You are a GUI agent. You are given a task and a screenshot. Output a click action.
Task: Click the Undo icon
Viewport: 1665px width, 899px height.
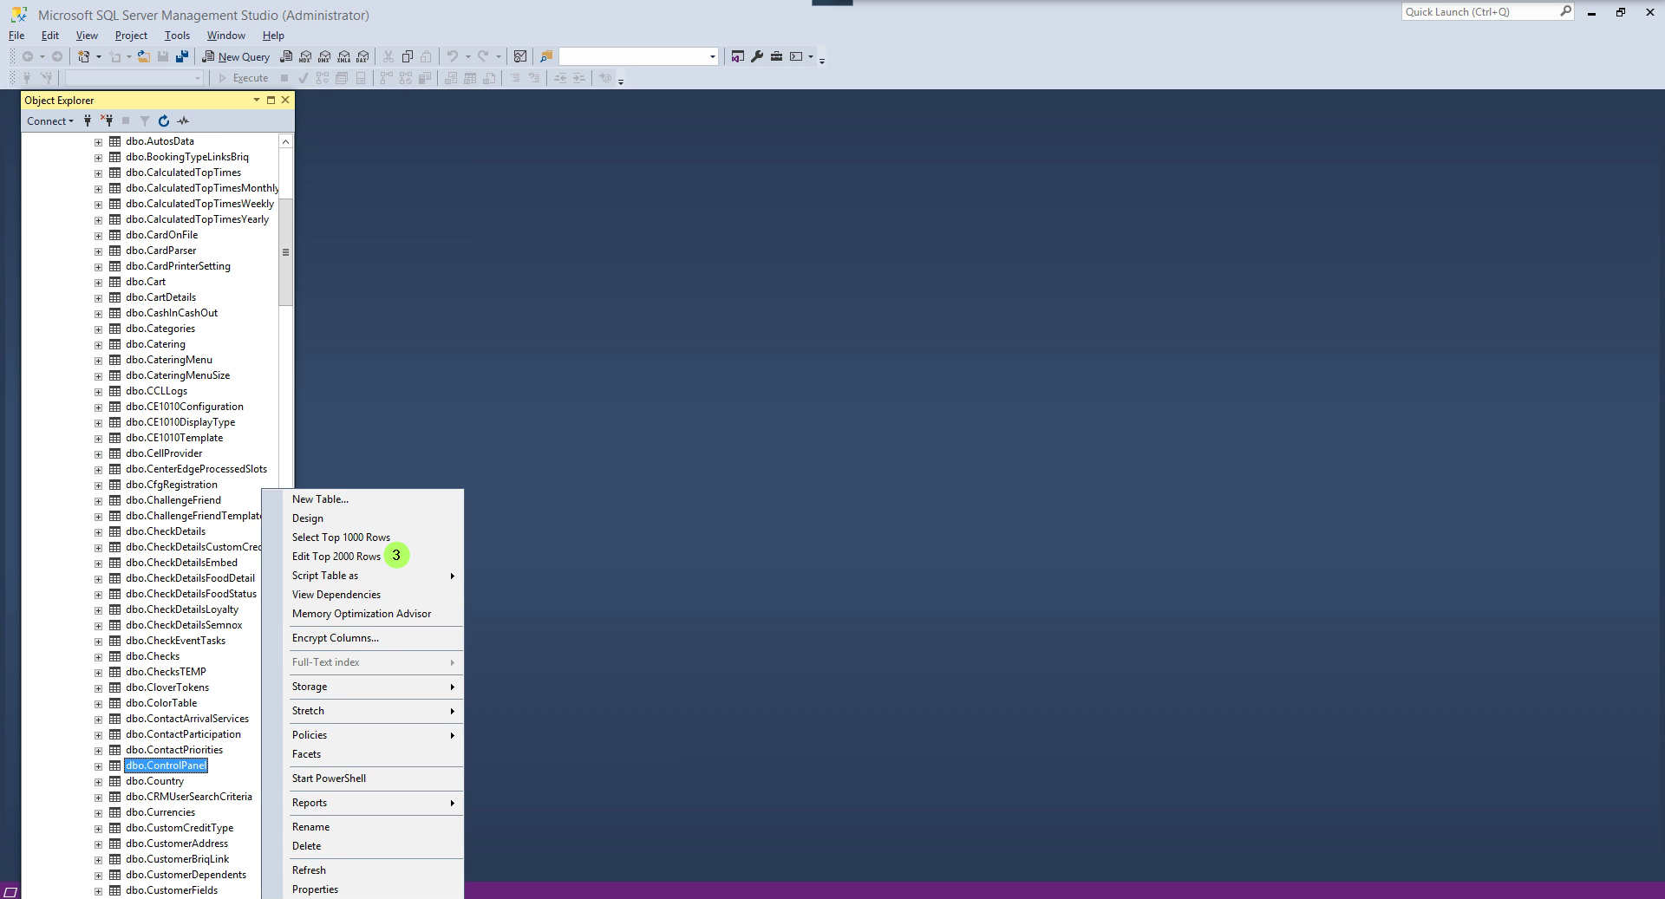[452, 56]
